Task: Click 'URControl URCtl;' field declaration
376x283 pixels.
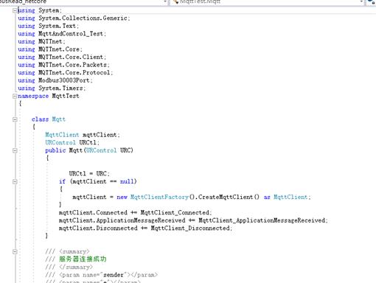Action: pos(72,143)
